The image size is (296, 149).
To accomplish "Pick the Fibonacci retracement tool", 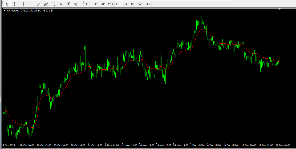I will pyautogui.click(x=54, y=4).
